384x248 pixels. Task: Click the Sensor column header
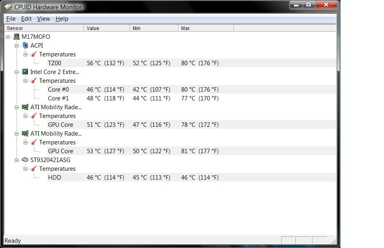pyautogui.click(x=44, y=28)
